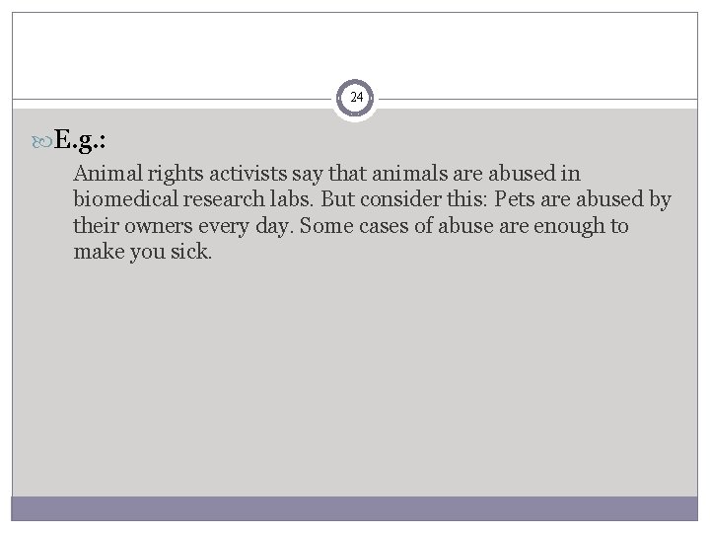
Task: Click the word 'Some' in the third line
Action: 326,225
